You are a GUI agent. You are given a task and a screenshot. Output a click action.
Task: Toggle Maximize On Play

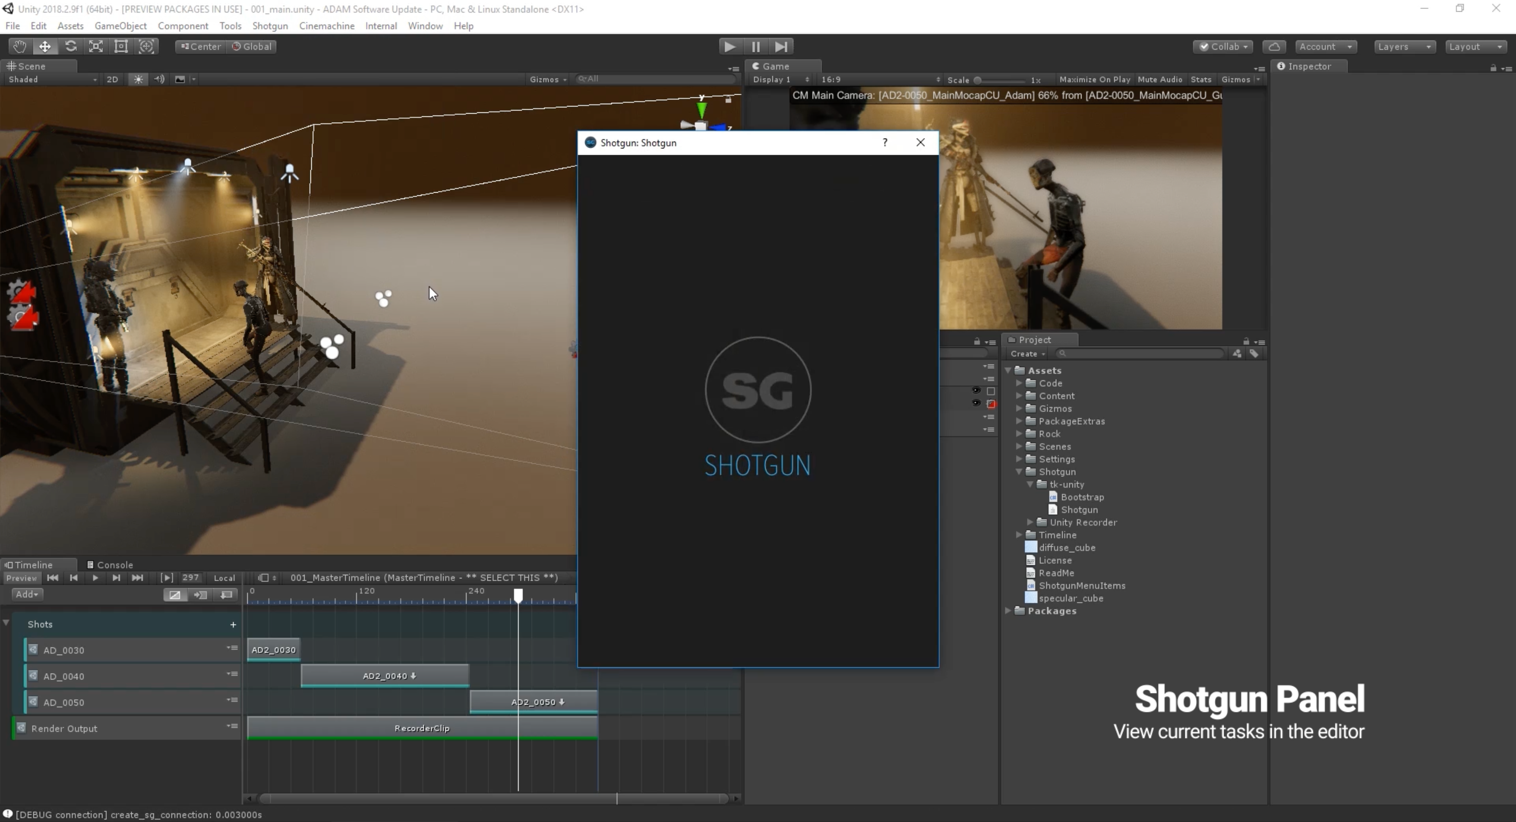(x=1094, y=79)
